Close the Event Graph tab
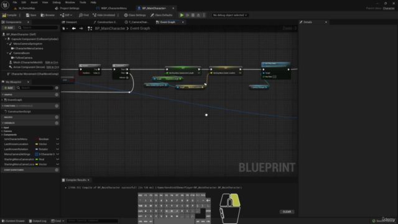Image resolution: width=398 pixels, height=224 pixels. click(x=183, y=22)
